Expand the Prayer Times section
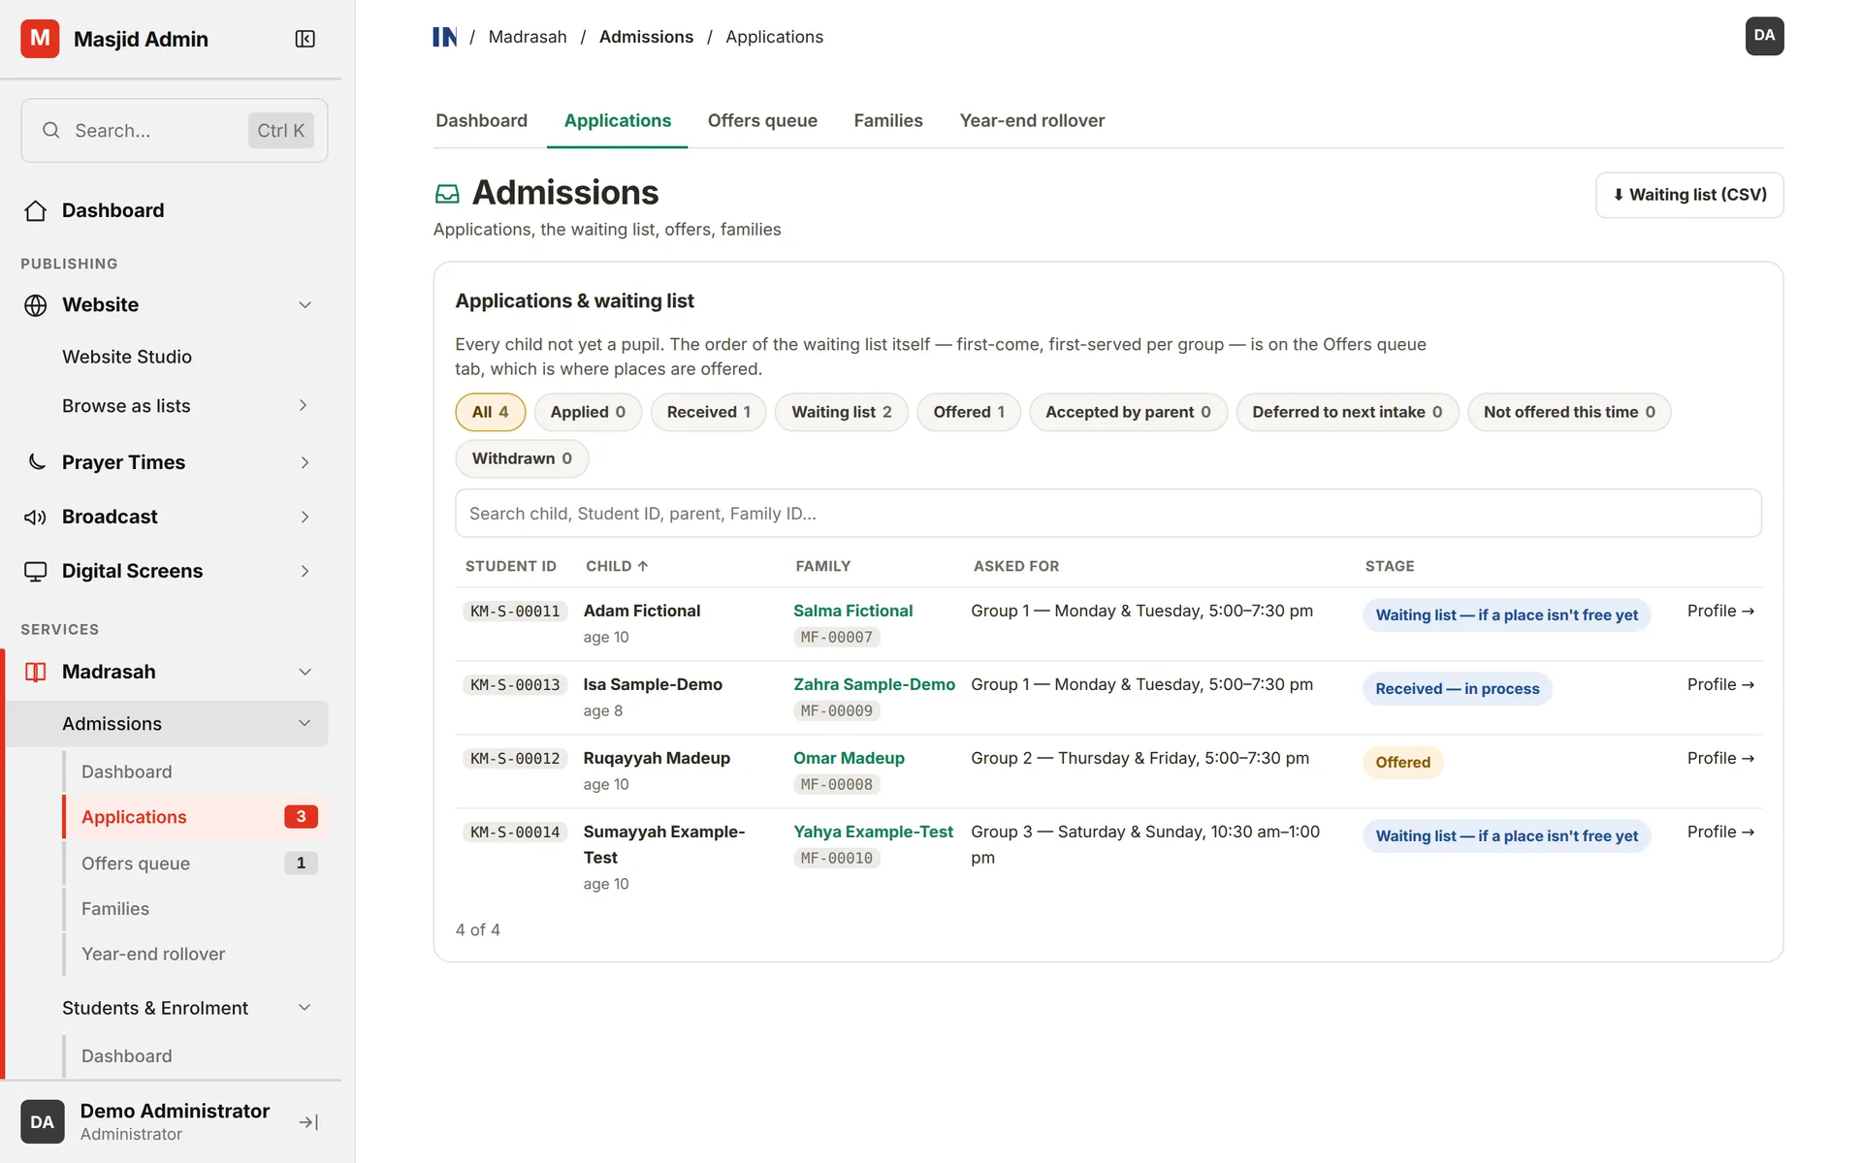1862x1163 pixels. click(305, 462)
